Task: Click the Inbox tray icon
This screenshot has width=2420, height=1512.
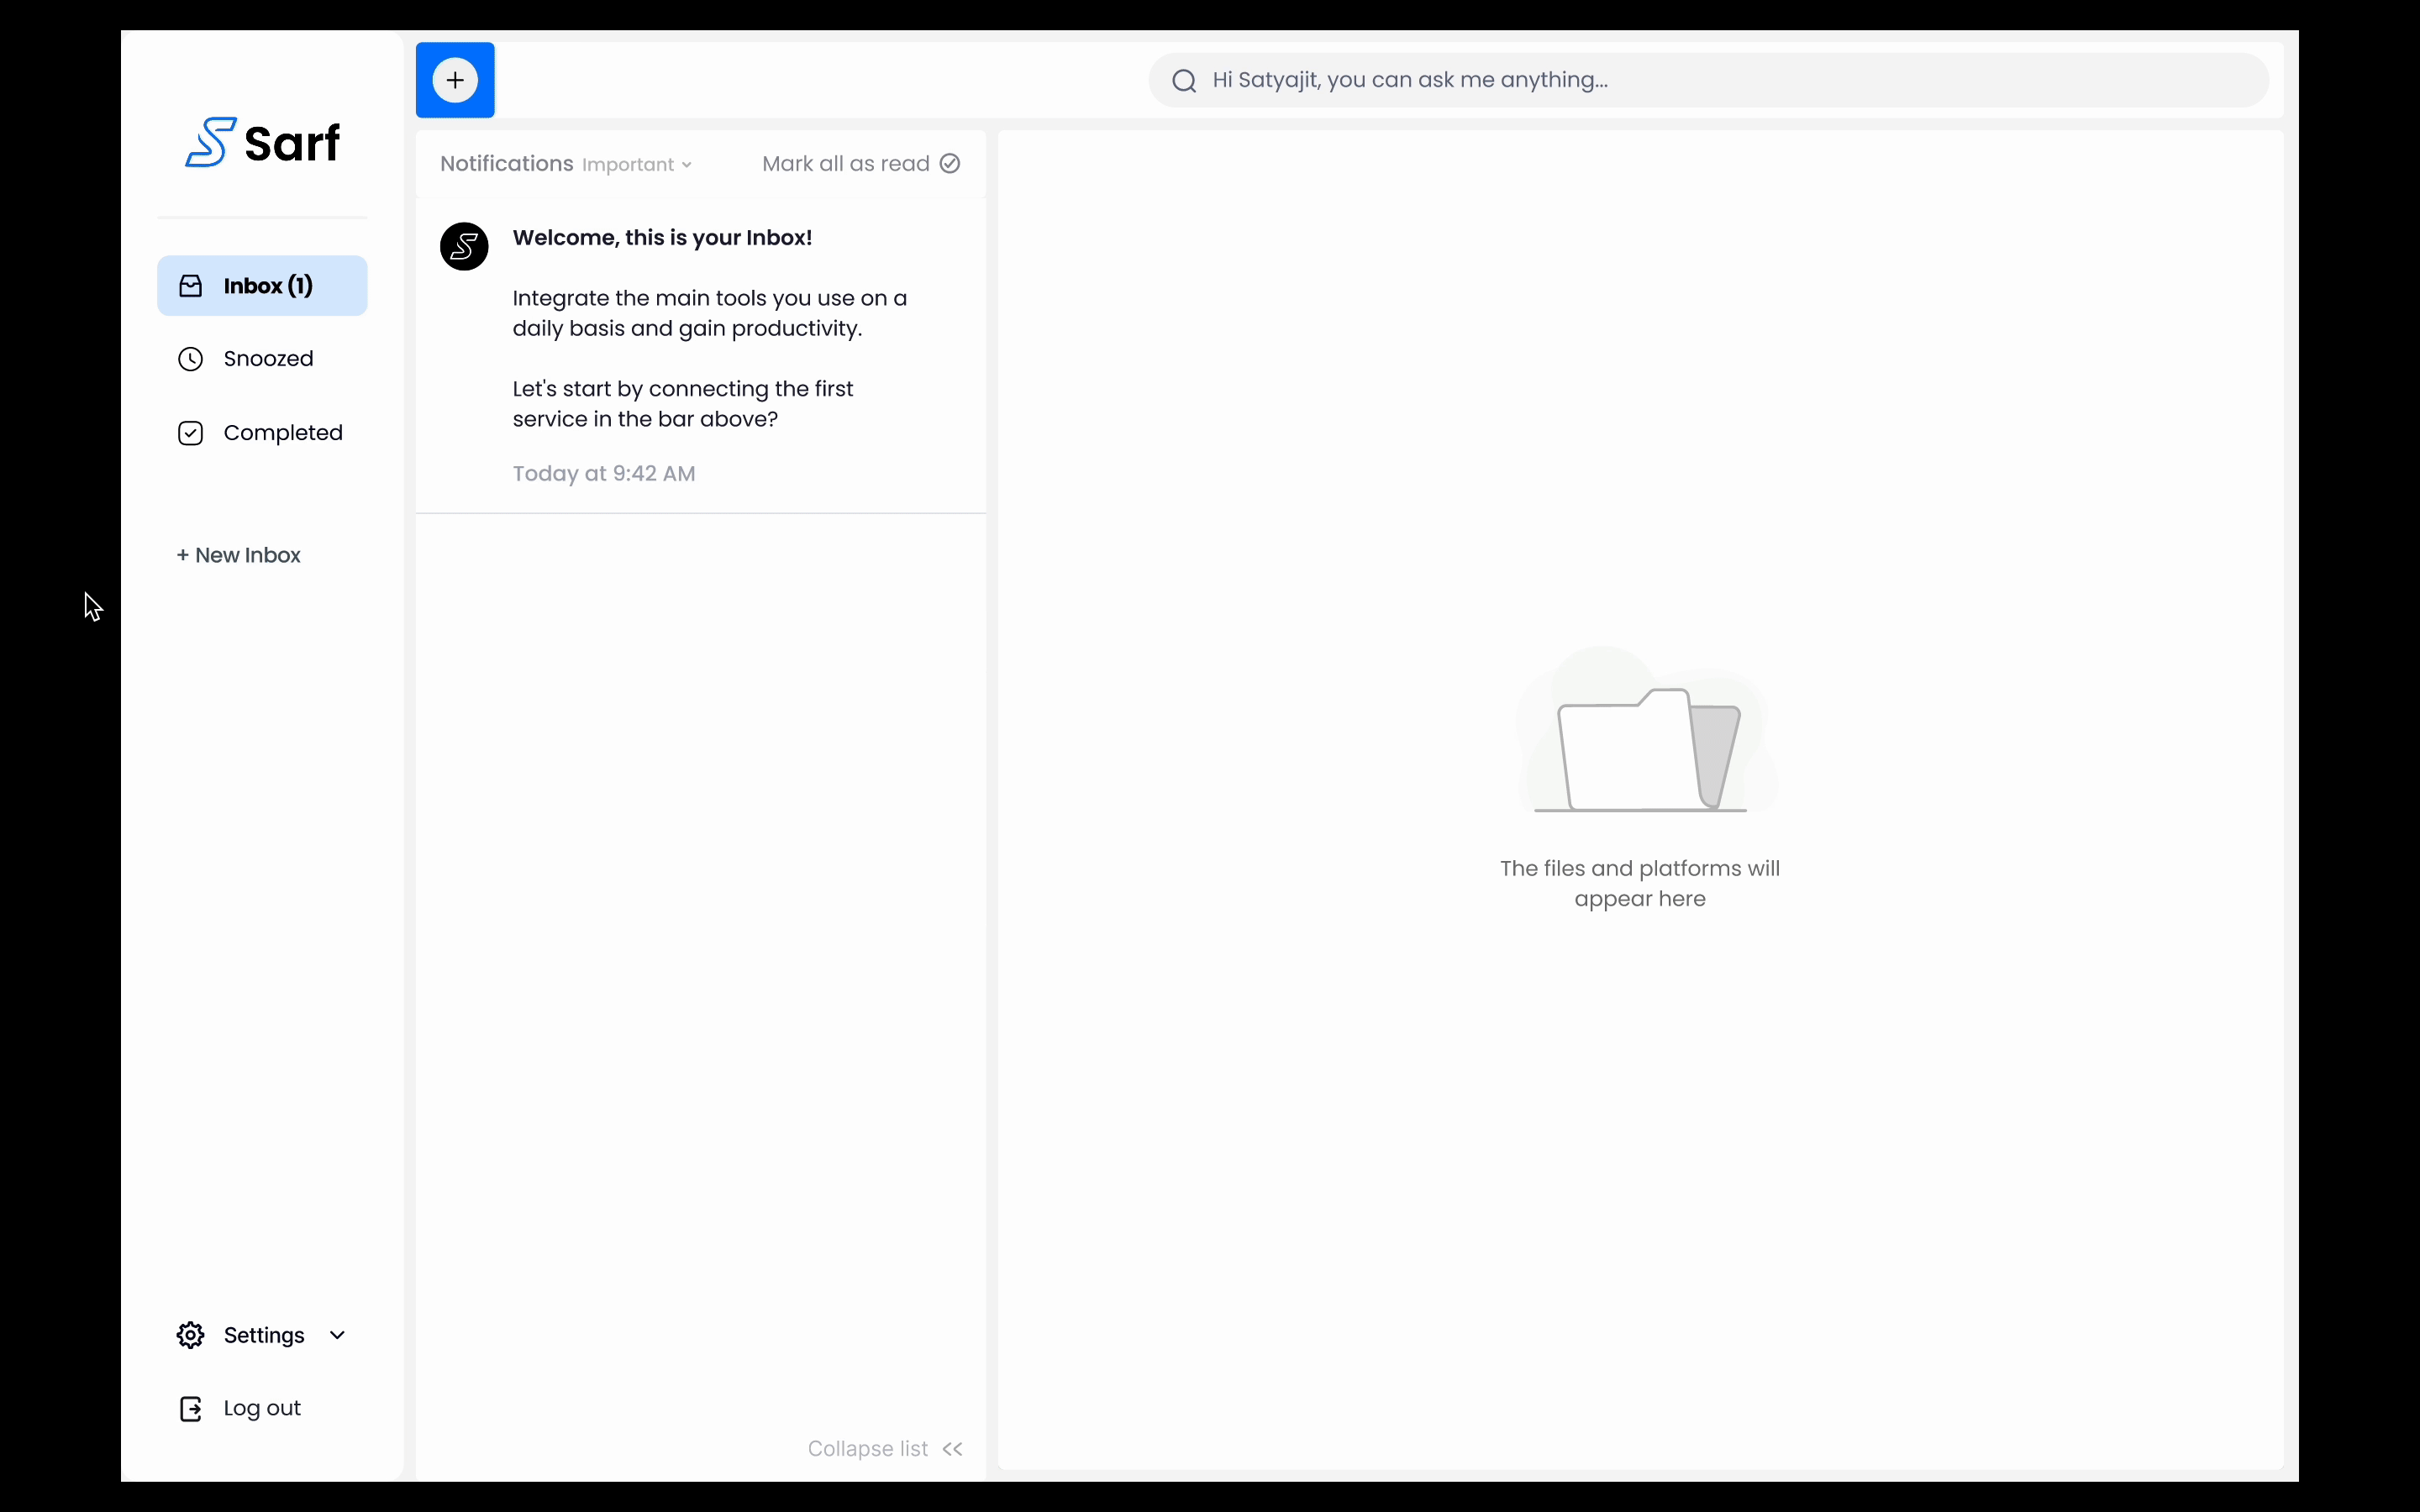Action: (x=190, y=286)
